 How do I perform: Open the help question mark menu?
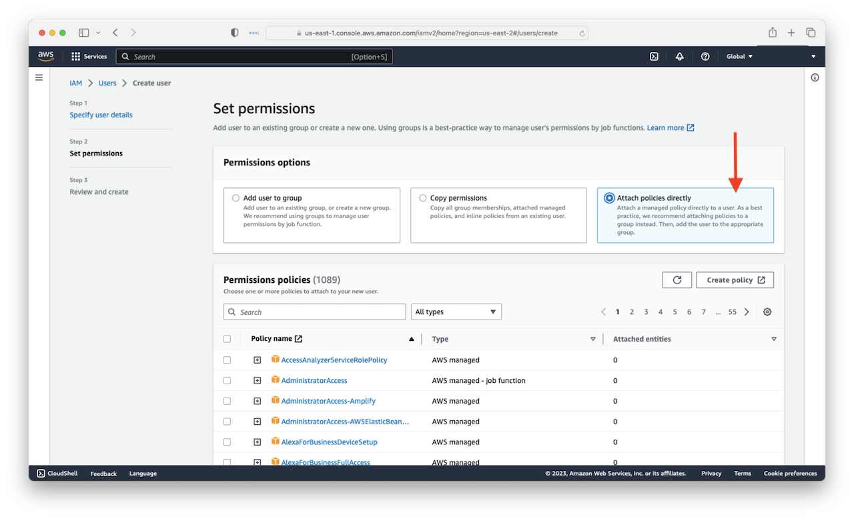[x=705, y=57]
